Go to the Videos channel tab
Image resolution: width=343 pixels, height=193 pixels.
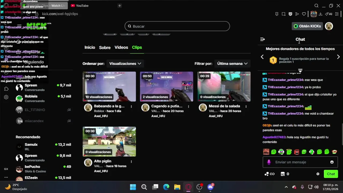121,47
